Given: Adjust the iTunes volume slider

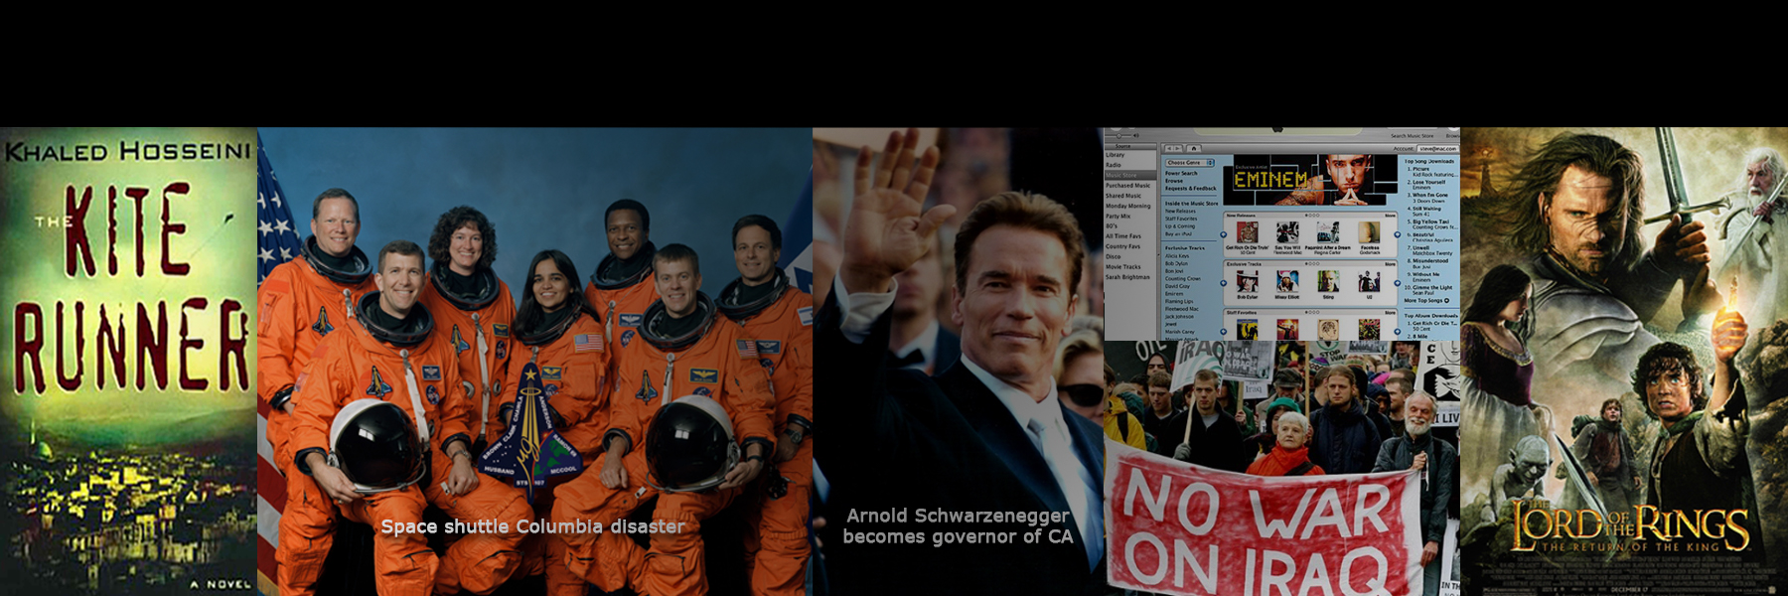Looking at the screenshot, I should (x=1120, y=135).
